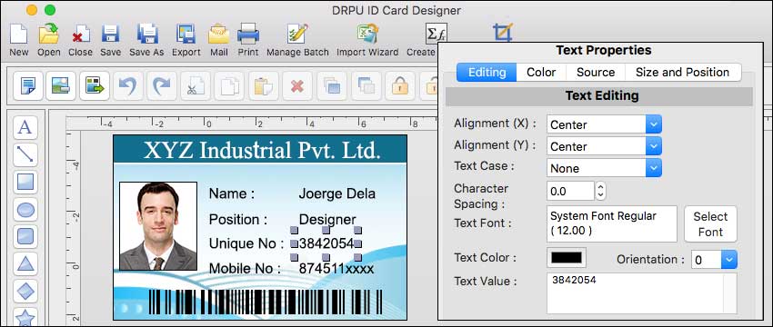Image resolution: width=773 pixels, height=327 pixels.
Task: Click the Text Value field showing 3842054
Action: (x=641, y=293)
